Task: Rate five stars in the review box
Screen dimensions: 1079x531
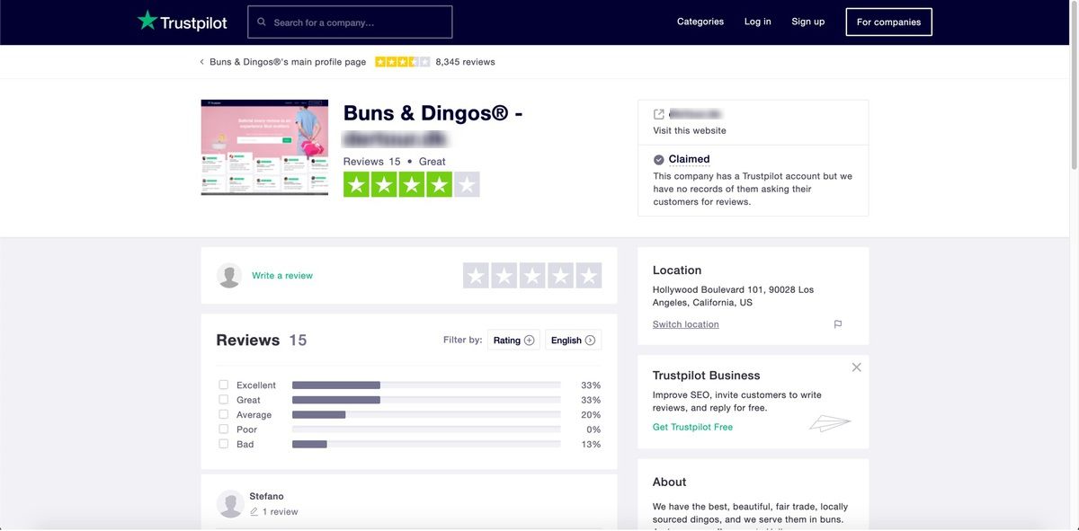Action: [589, 276]
